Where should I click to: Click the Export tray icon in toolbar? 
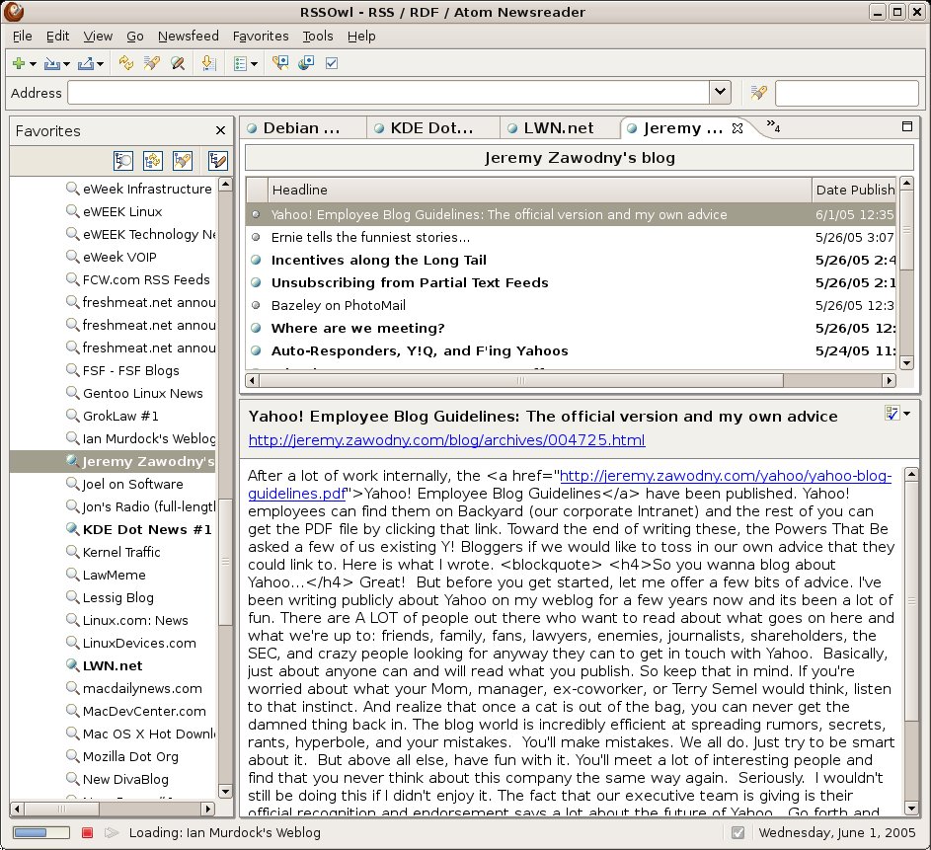pos(86,63)
